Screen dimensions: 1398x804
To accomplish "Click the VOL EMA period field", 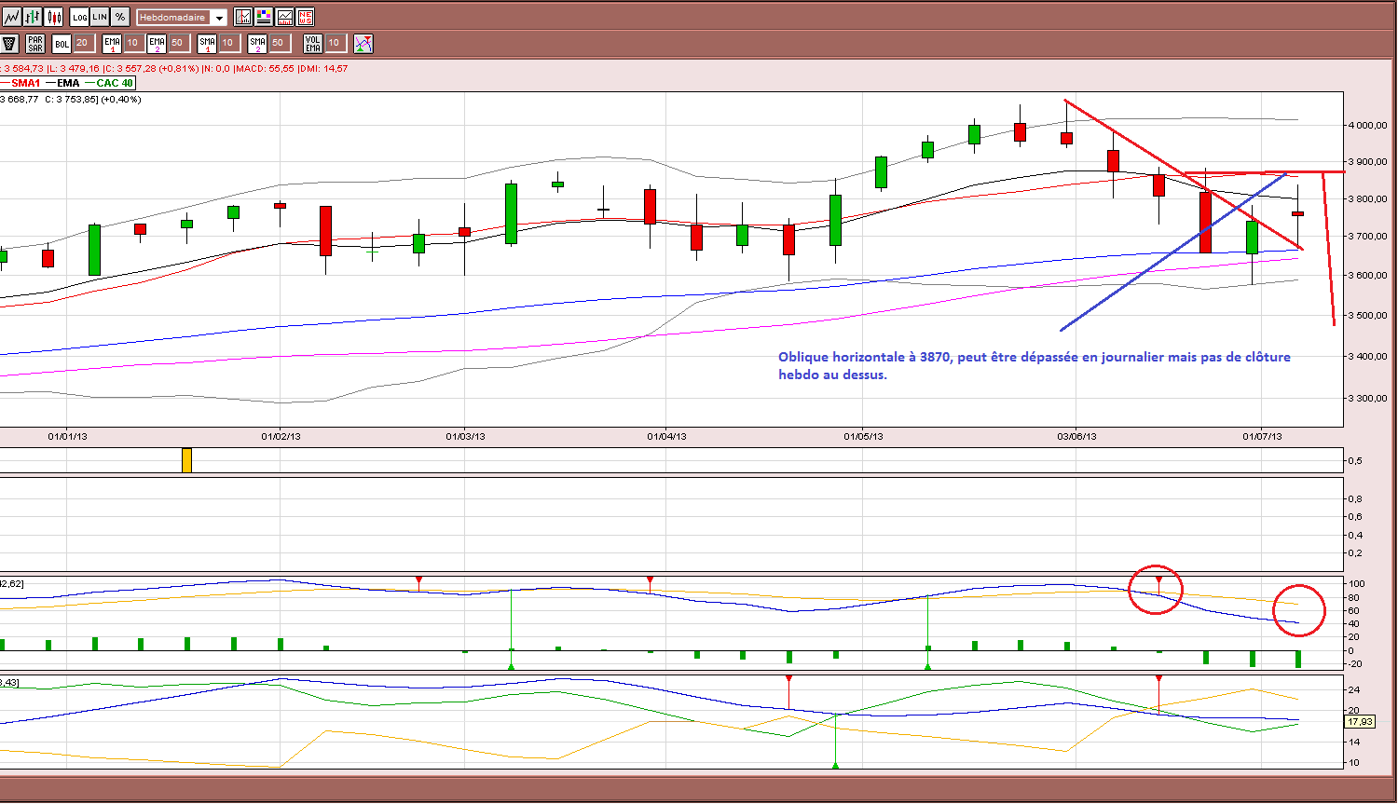I will tap(335, 43).
